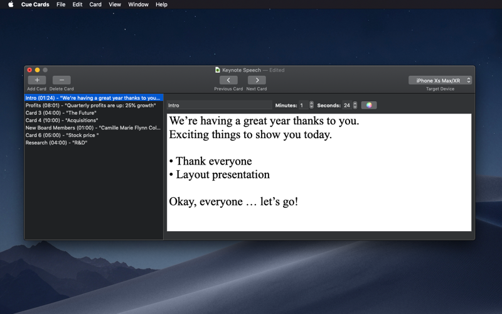This screenshot has width=502, height=314.
Task: Open the Target Device dropdown
Action: click(x=440, y=80)
